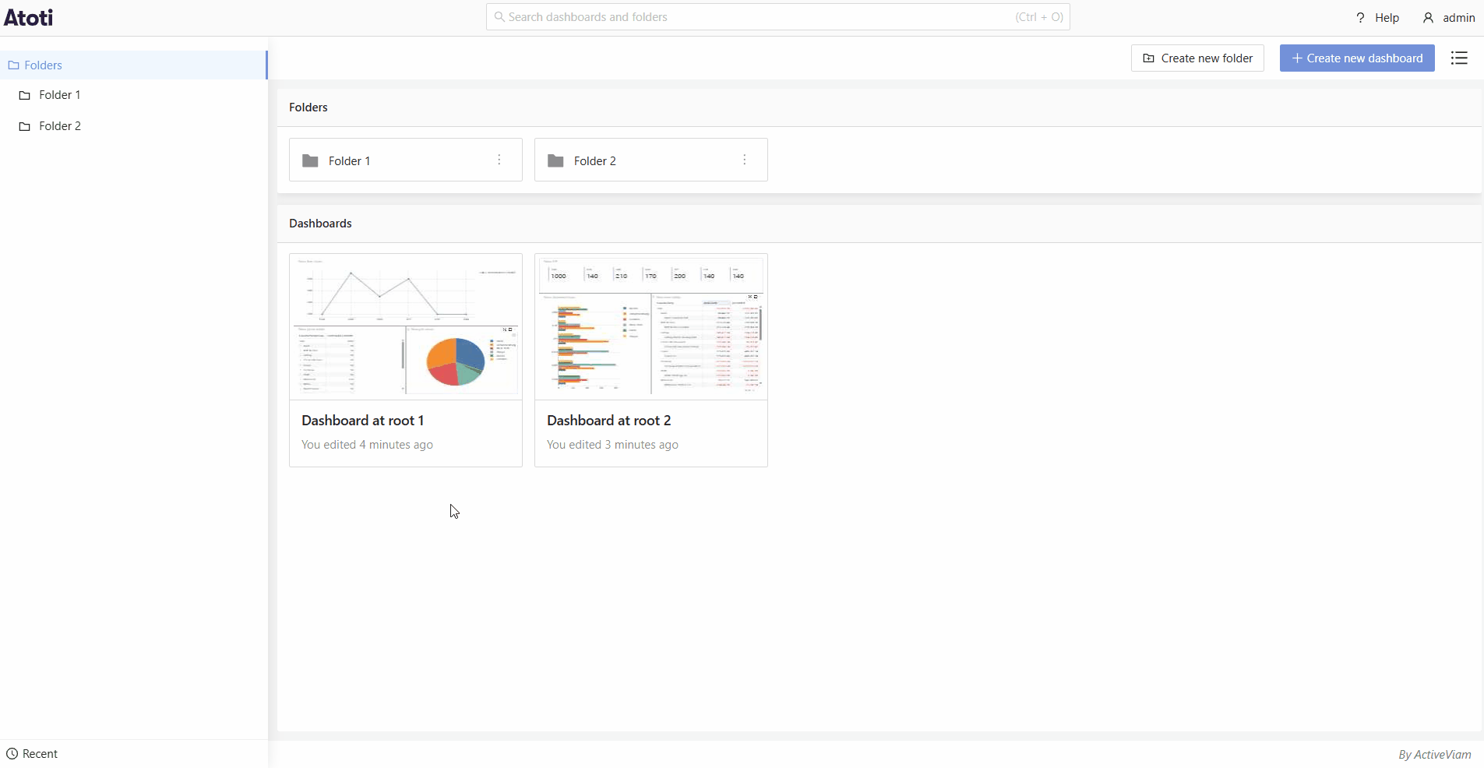
Task: Click the Folder 1 folder icon in sidebar
Action: (26, 94)
